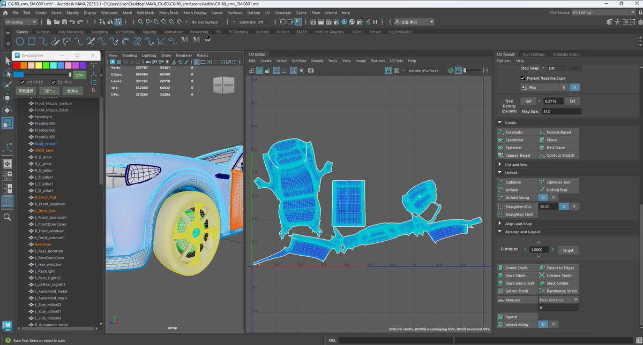Screen dimensions: 643x345
Task: Click the Spherical UV projection icon
Action: [x=501, y=148]
